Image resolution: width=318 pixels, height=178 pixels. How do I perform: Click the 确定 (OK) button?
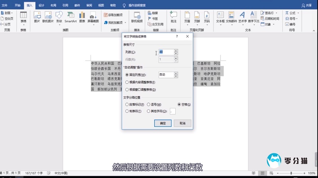click(x=163, y=123)
